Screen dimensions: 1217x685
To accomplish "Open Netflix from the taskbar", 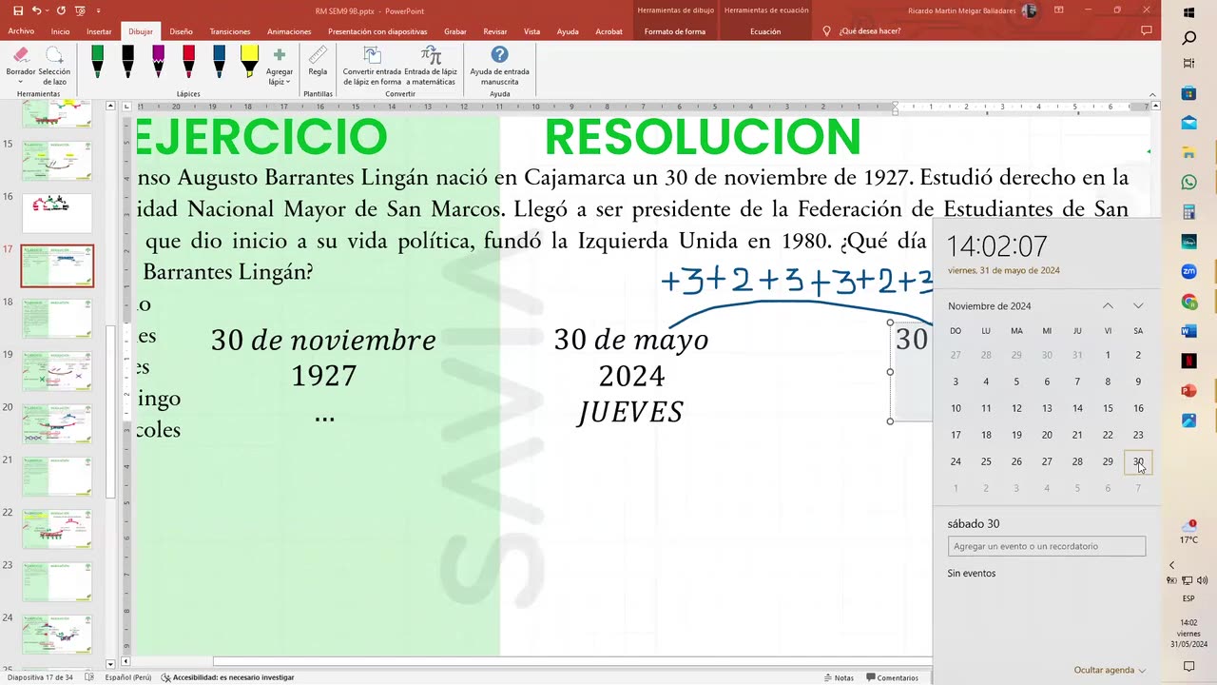I will pyautogui.click(x=1188, y=361).
